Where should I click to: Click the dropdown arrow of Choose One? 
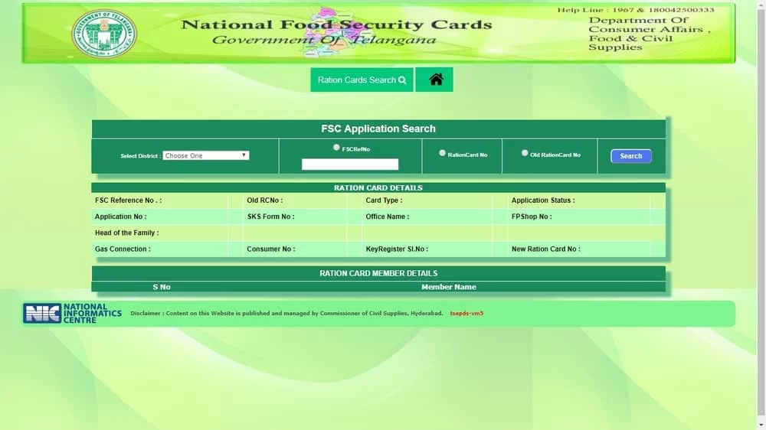click(x=244, y=155)
